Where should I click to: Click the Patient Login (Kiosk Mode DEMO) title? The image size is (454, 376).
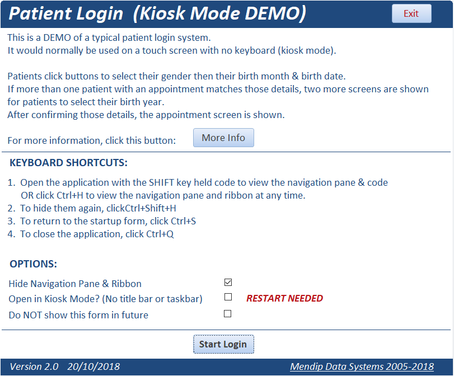[x=157, y=13]
